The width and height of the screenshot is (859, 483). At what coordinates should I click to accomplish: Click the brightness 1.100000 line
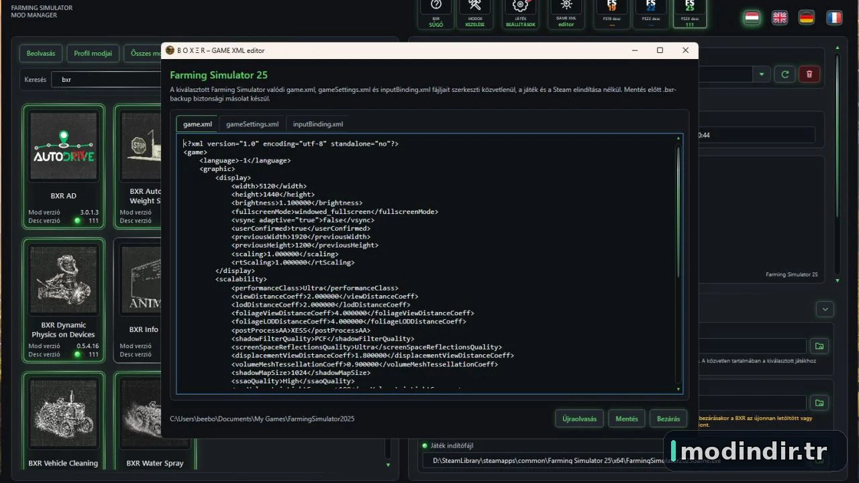click(x=297, y=203)
